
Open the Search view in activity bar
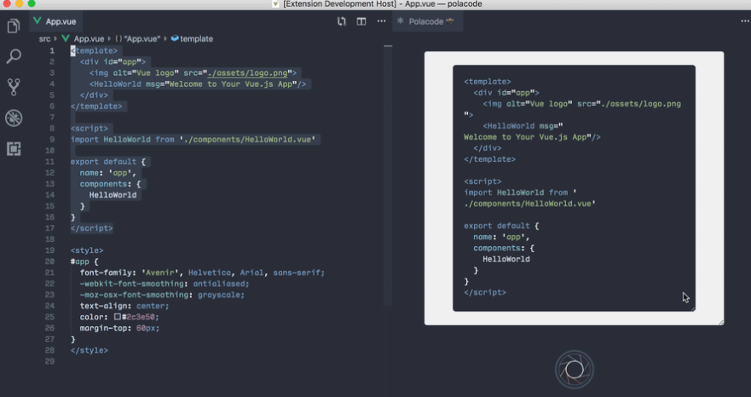click(14, 57)
